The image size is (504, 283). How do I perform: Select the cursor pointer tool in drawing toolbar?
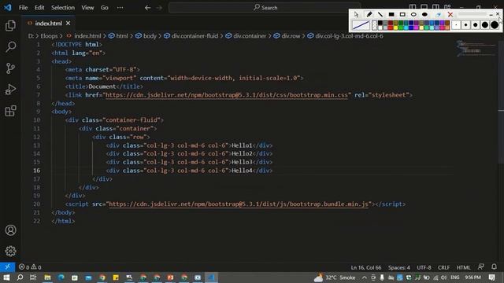356,14
